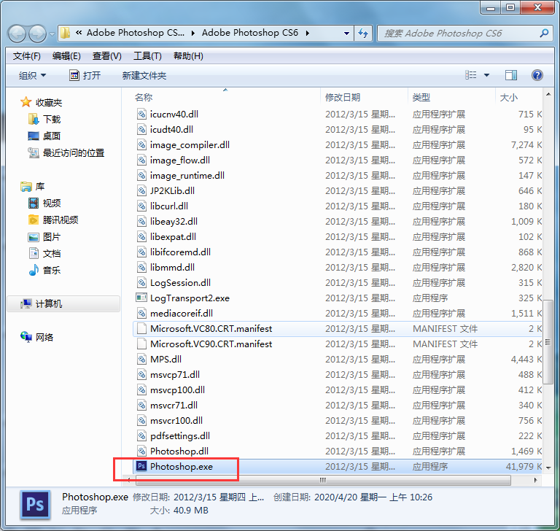Select file image_flow.dll
The width and height of the screenshot is (560, 531).
click(179, 160)
